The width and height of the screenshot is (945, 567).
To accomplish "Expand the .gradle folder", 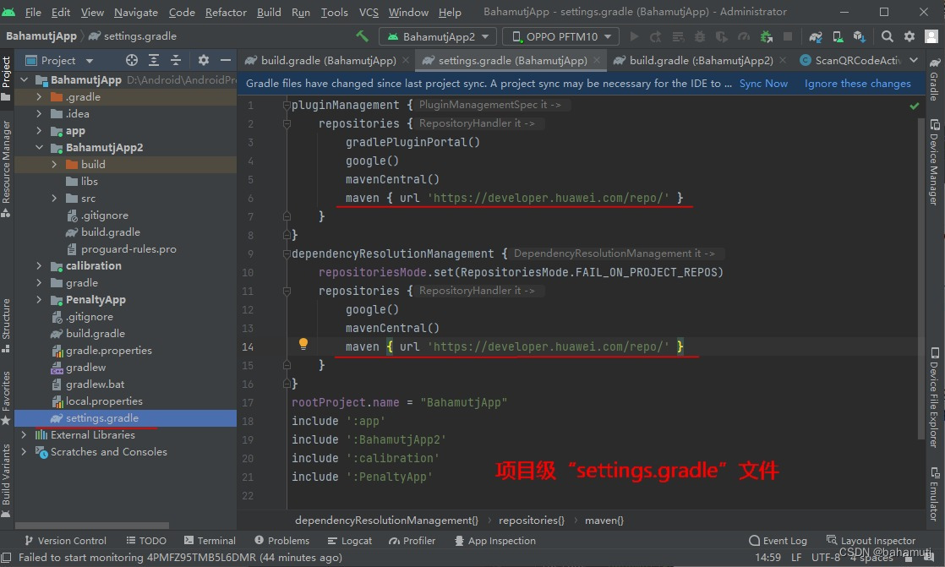I will (39, 97).
